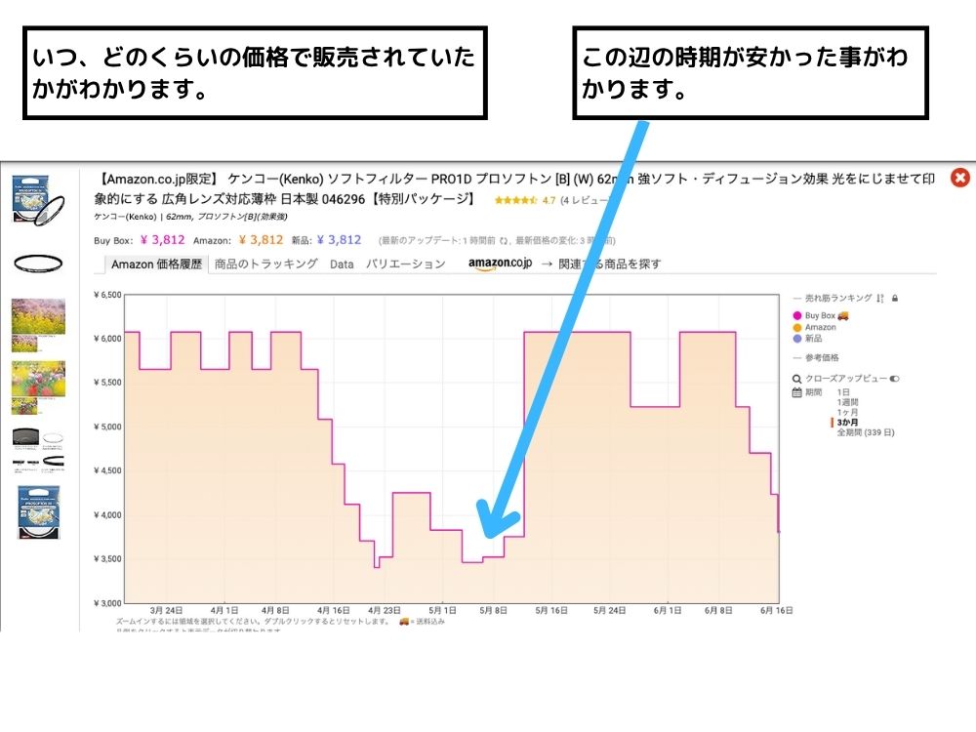Click the 3月 24日 date label

coord(166,611)
